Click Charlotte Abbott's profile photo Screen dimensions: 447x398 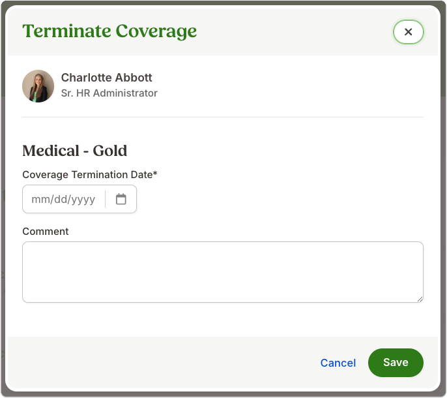38,86
